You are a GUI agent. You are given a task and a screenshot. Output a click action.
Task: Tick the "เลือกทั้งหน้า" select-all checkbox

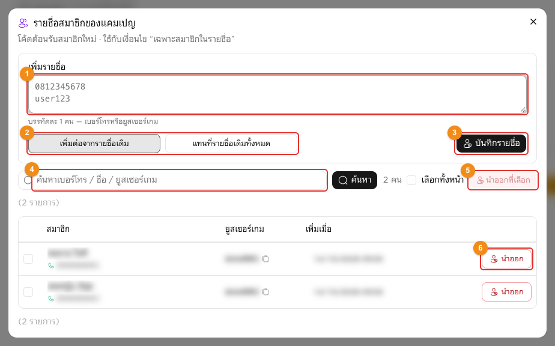[x=411, y=180]
